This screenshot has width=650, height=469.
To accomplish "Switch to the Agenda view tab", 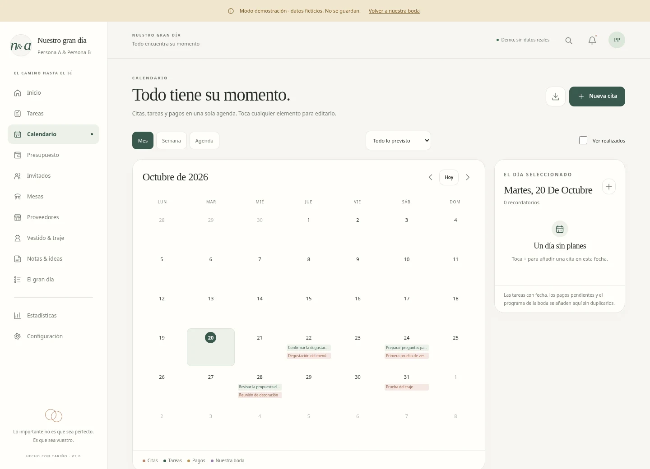I will (x=204, y=141).
